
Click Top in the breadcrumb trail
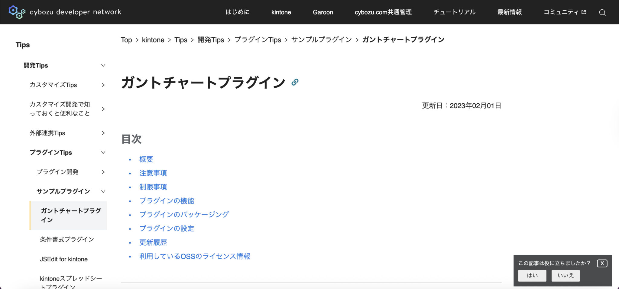[x=126, y=40]
